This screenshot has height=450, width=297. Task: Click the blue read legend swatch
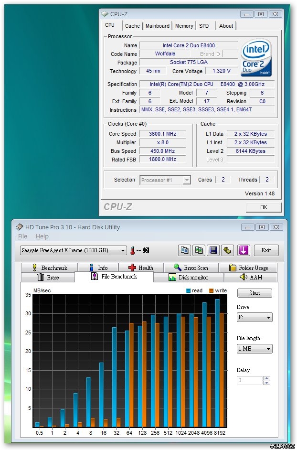tap(188, 291)
